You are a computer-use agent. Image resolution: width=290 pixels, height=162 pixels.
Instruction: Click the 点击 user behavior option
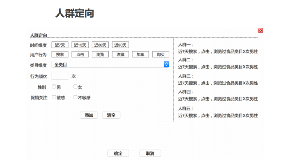[x=80, y=54]
